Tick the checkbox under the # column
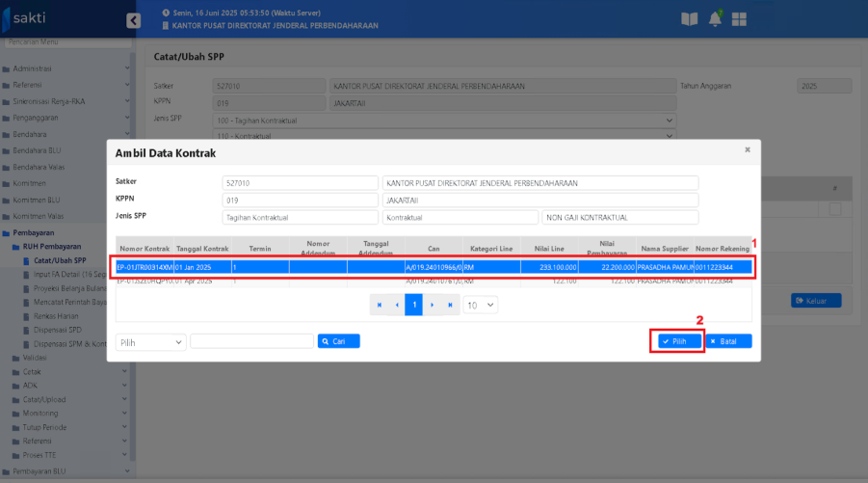 pyautogui.click(x=834, y=209)
